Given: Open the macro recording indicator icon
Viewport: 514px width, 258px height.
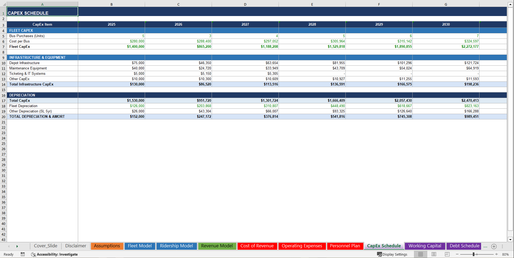Looking at the screenshot, I should [22, 254].
